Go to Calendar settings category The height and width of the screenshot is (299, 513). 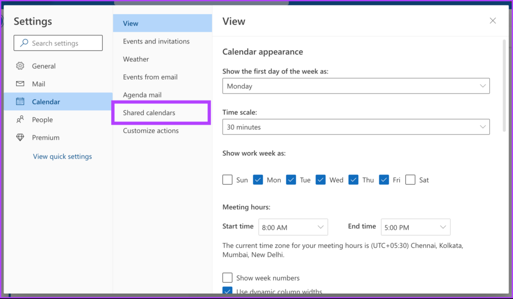point(58,101)
